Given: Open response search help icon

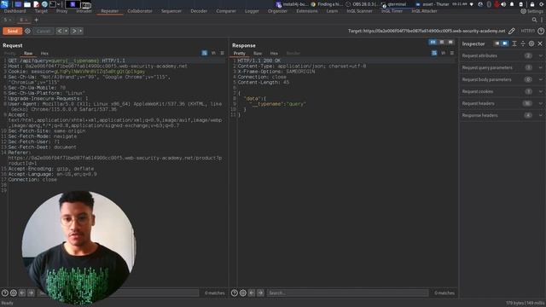Looking at the screenshot, I should (235, 293).
